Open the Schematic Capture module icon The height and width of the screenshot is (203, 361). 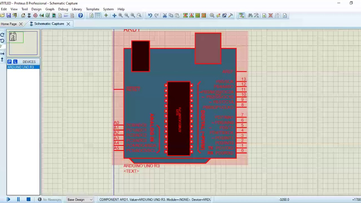tap(29, 16)
